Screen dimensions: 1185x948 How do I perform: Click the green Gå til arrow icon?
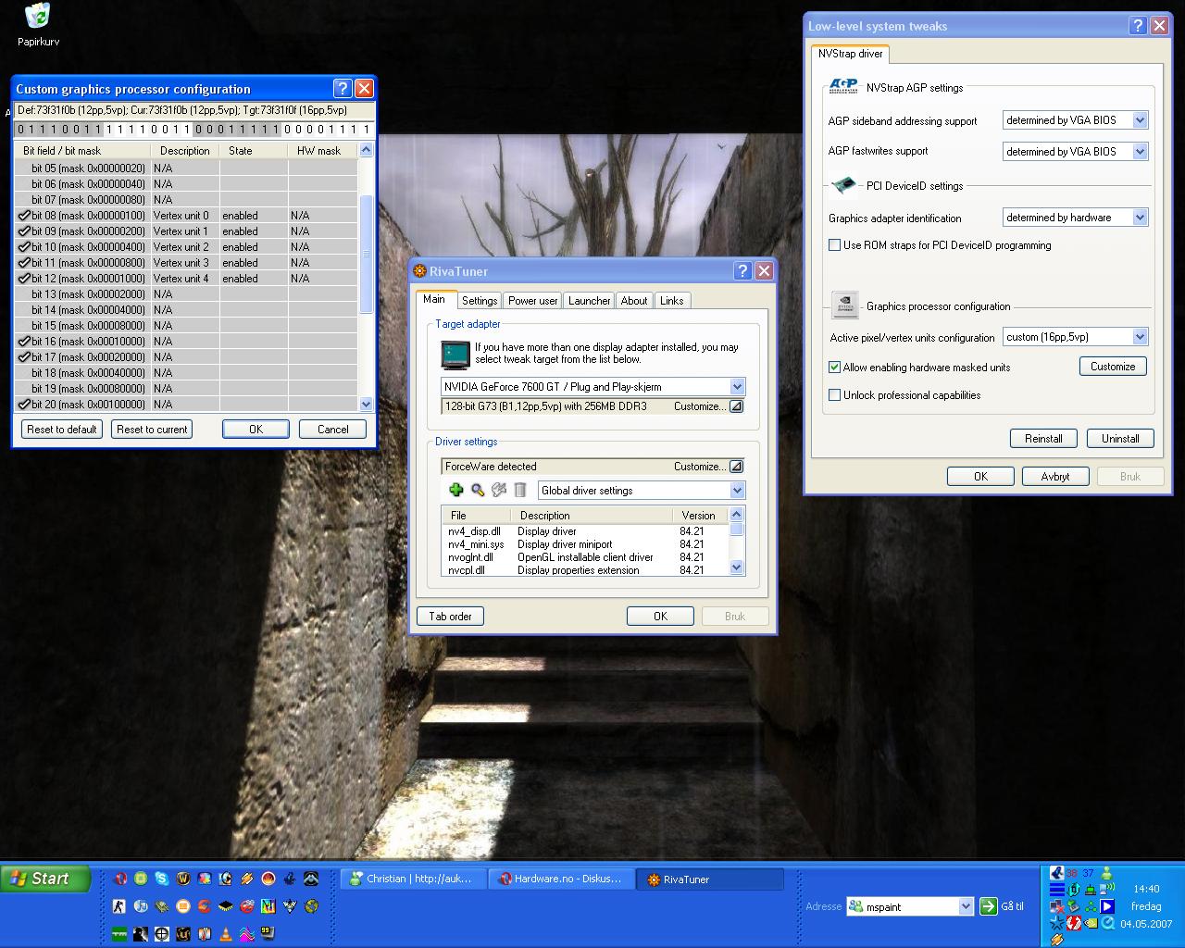pos(989,906)
